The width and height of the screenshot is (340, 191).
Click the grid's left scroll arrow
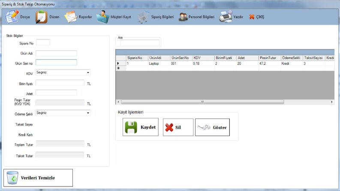(118, 102)
